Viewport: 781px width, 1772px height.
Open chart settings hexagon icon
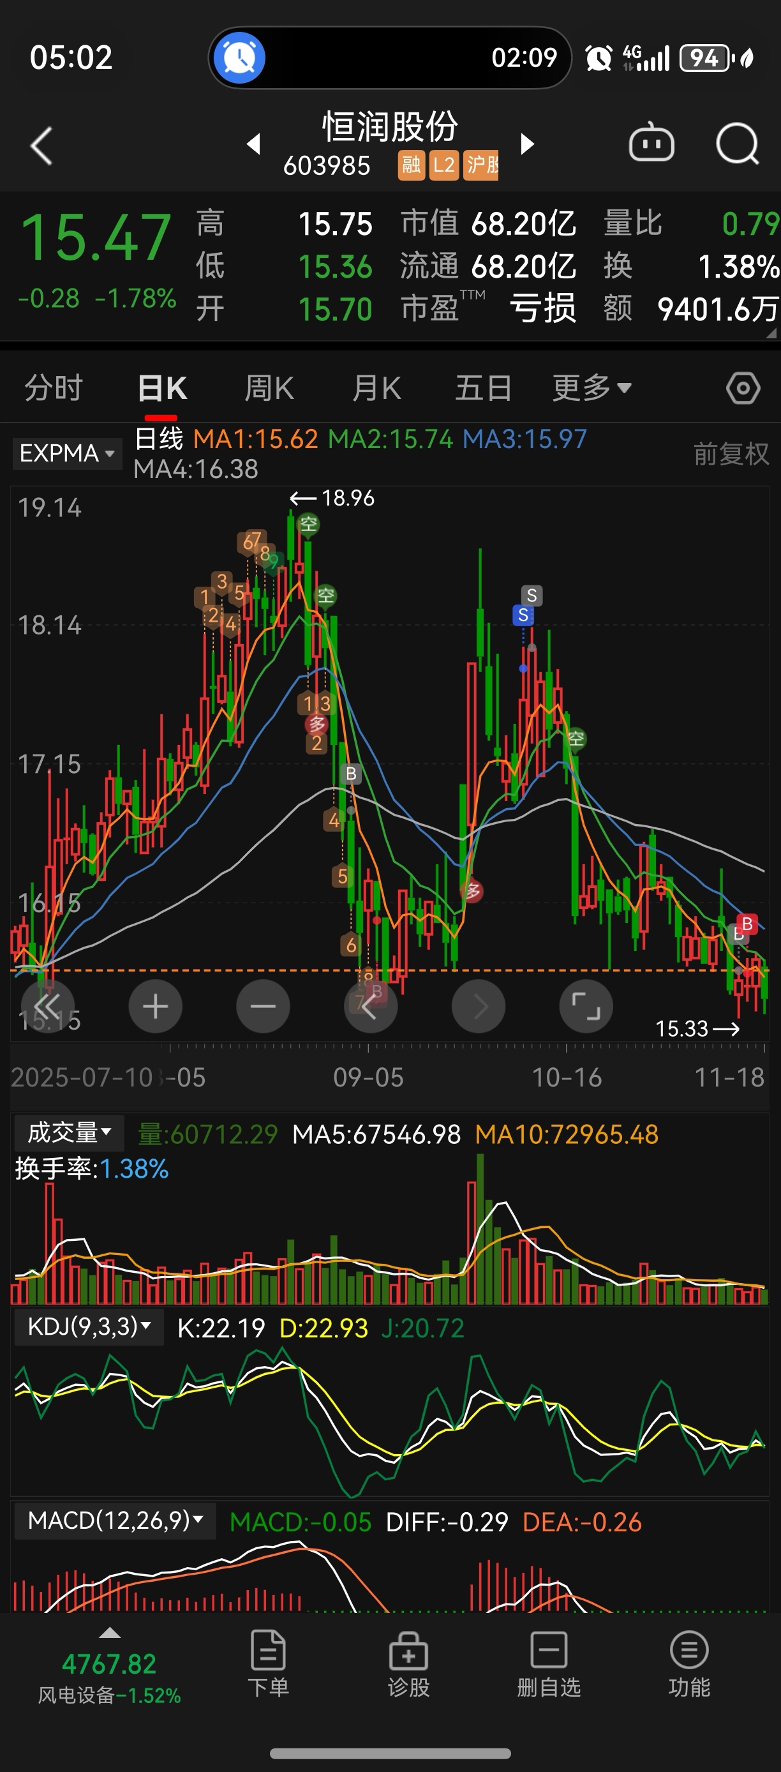(743, 389)
